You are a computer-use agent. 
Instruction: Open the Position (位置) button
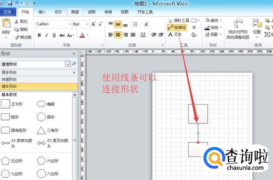[x=257, y=28]
